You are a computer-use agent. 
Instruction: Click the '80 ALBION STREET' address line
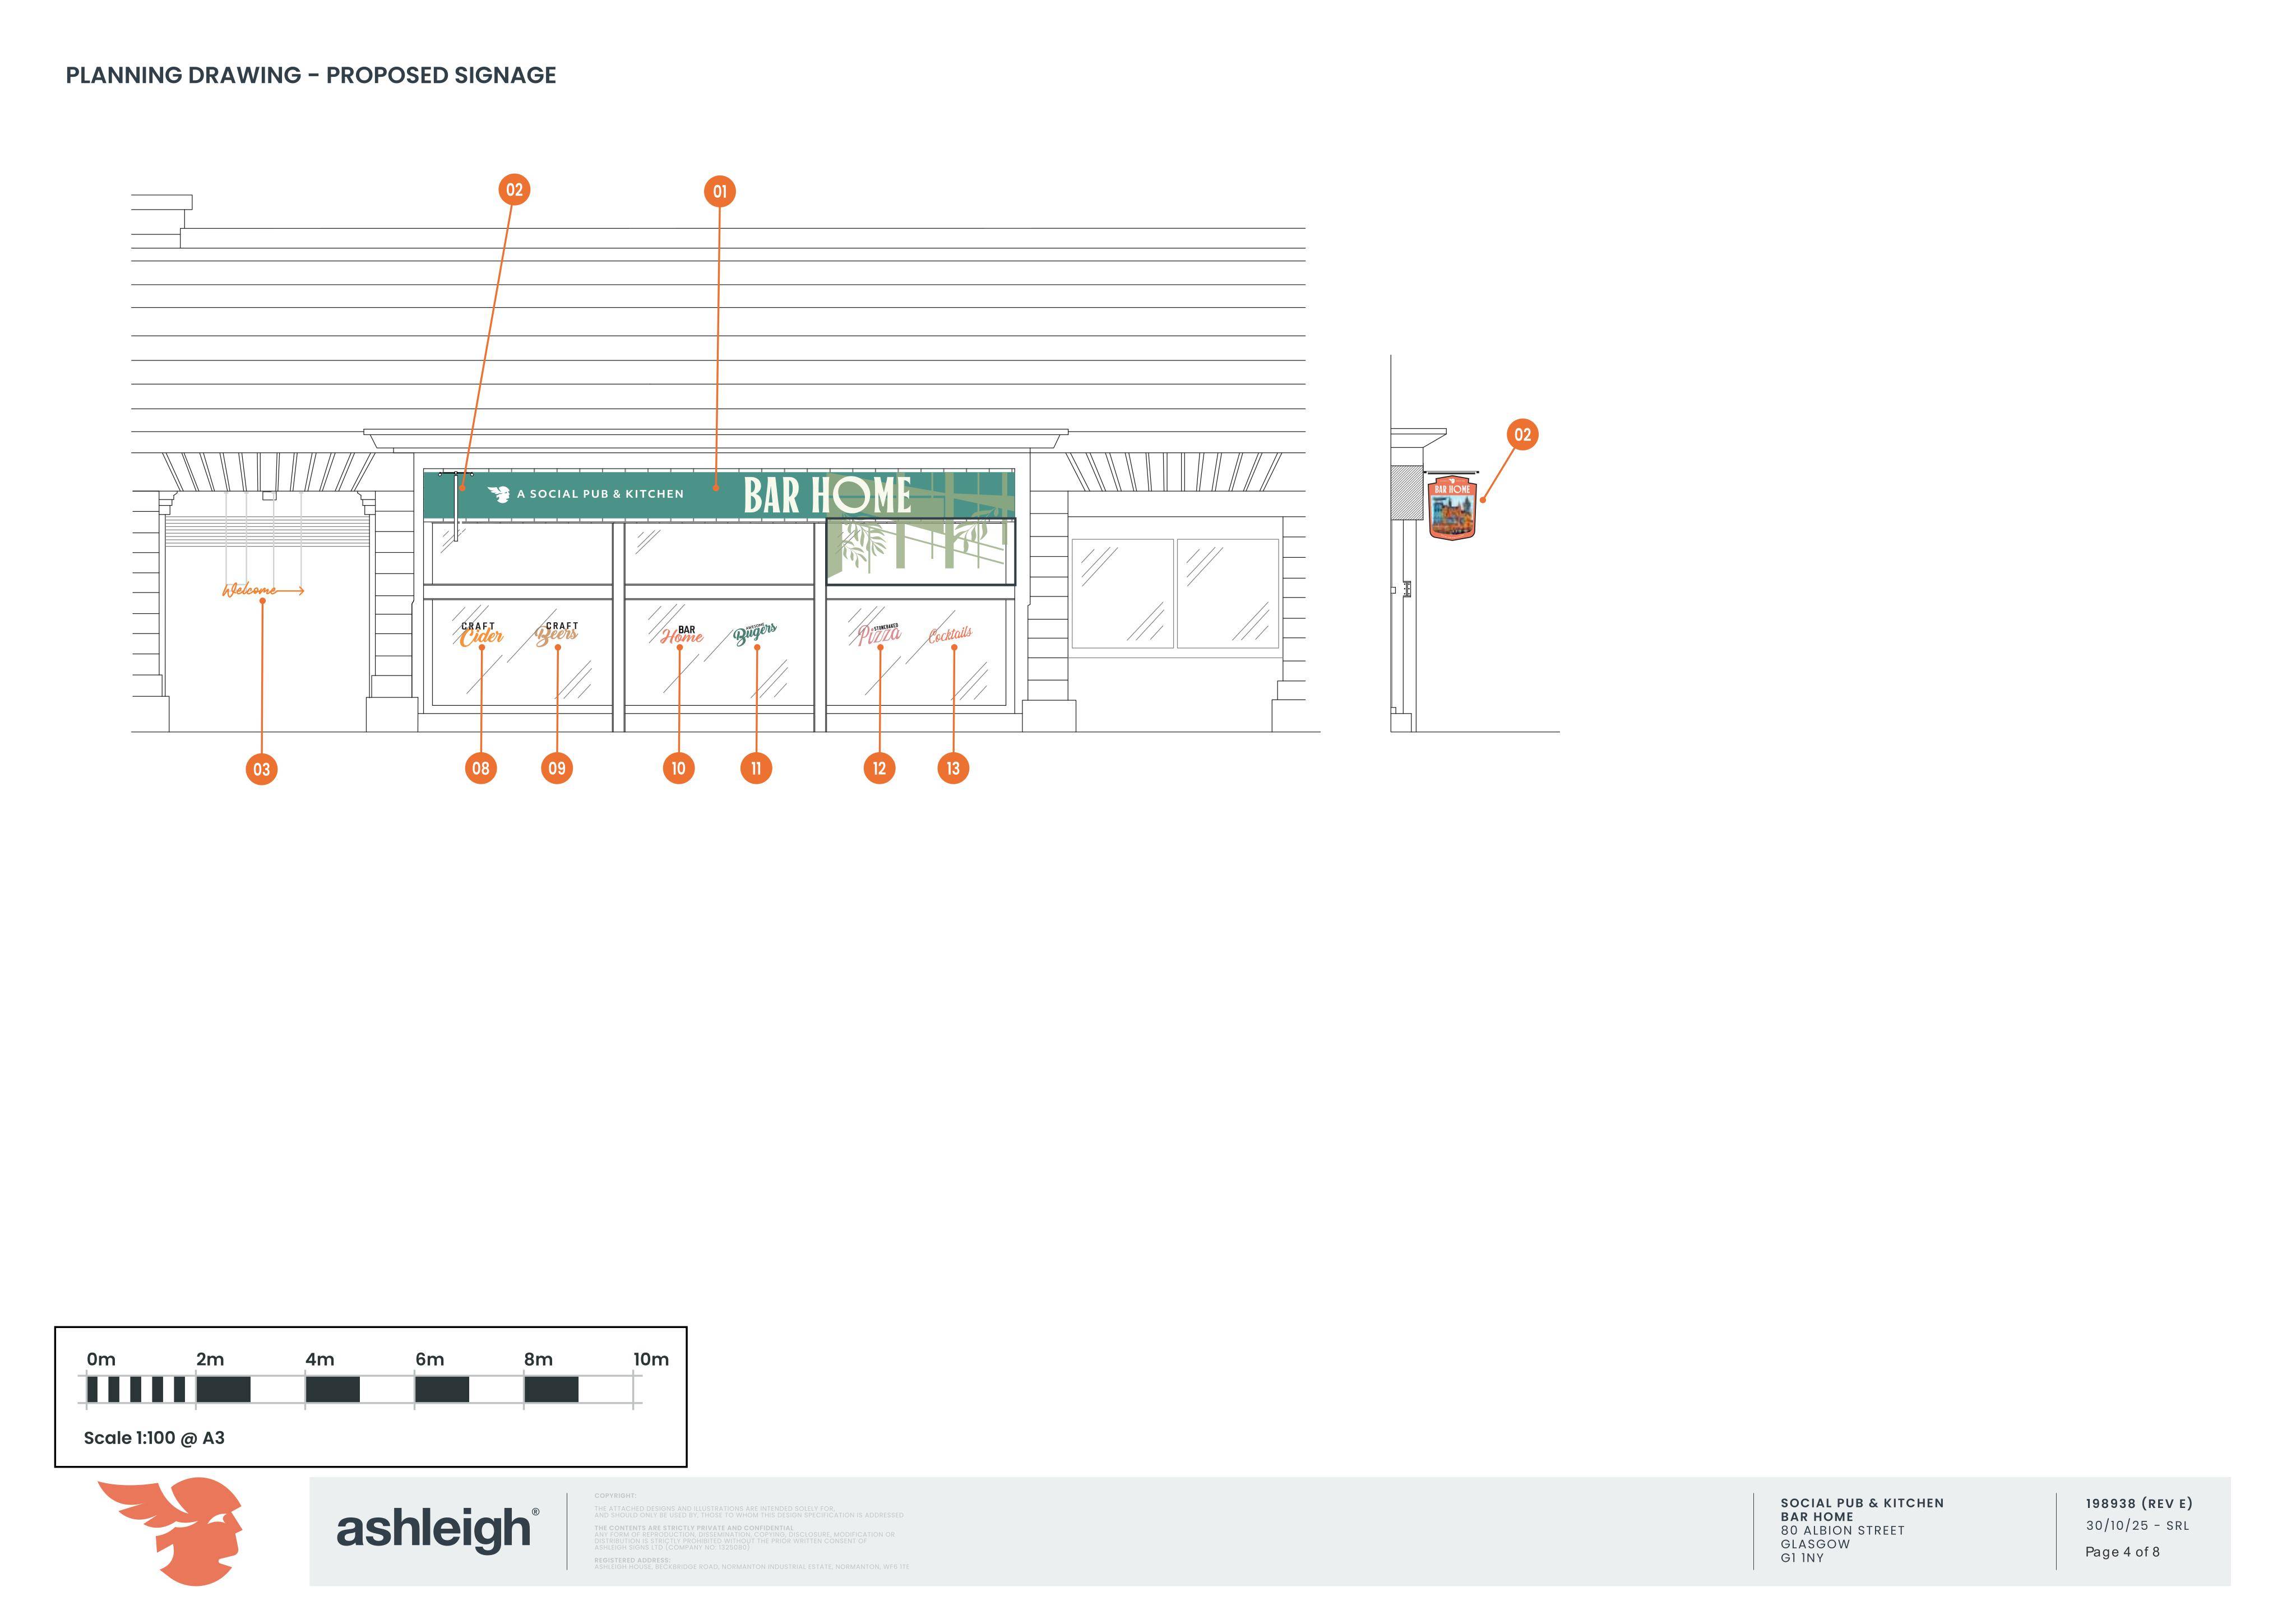click(1842, 1530)
